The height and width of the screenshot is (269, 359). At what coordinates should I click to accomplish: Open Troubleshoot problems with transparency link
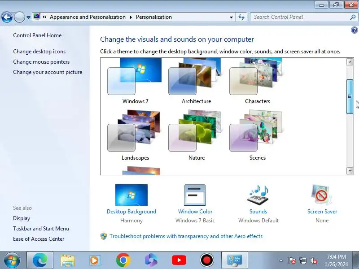point(186,236)
